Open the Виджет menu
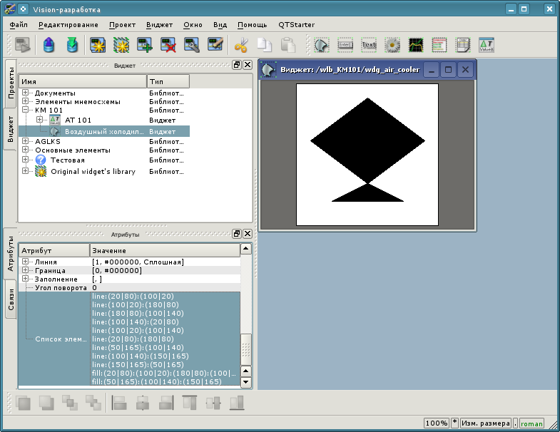The width and height of the screenshot is (560, 432). (159, 24)
